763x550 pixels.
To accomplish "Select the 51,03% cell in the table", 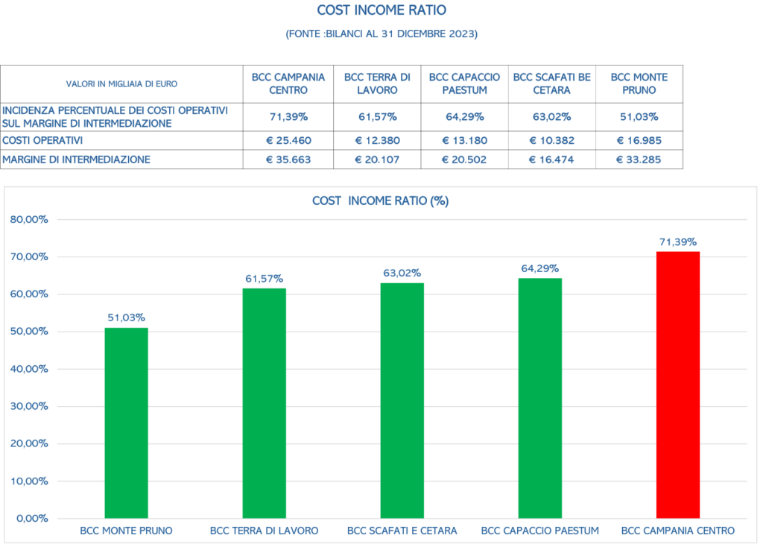I will click(x=639, y=117).
